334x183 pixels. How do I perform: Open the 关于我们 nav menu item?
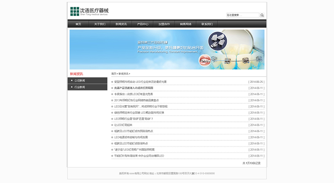coord(100,24)
